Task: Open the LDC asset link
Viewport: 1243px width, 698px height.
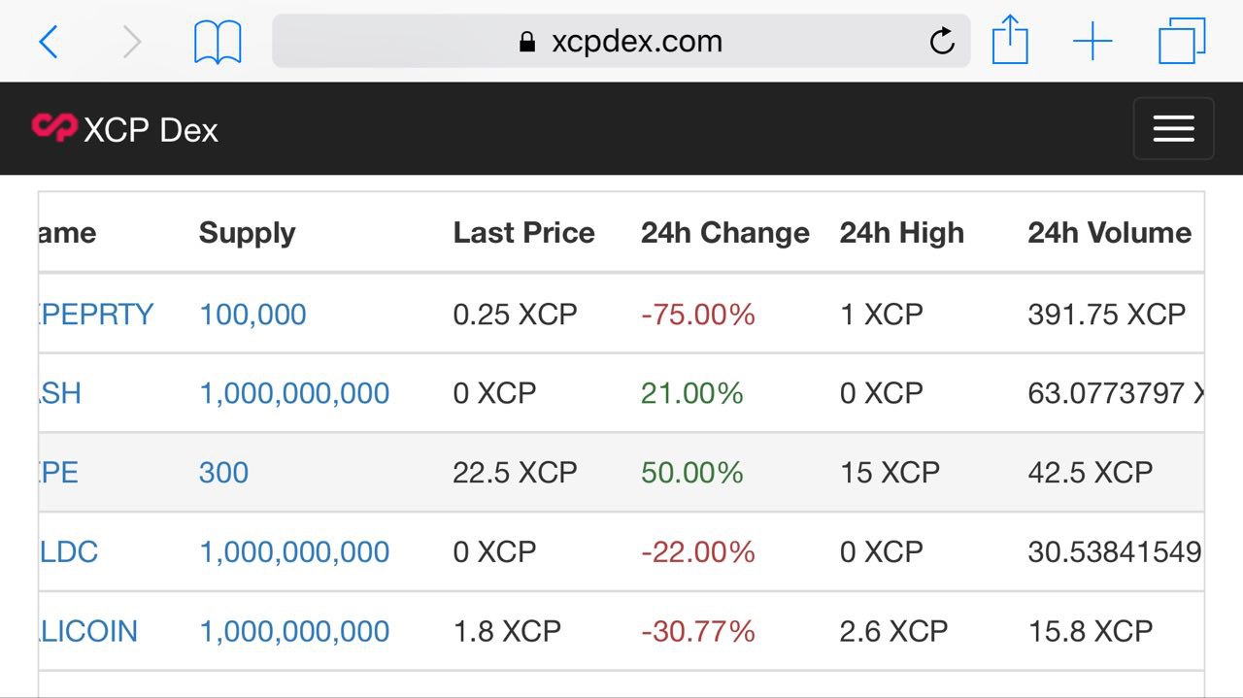Action: point(69,552)
